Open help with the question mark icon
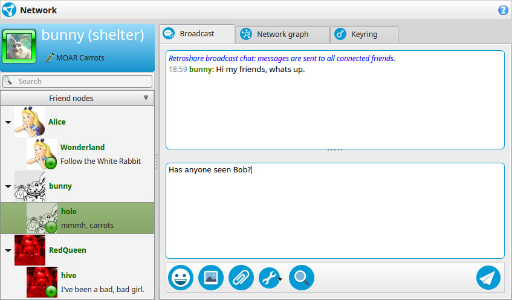512x300 pixels. (503, 10)
